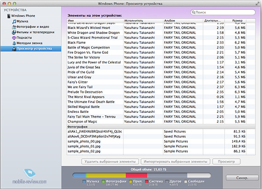Select track Prelude To Destruction
The height and width of the screenshot is (189, 262).
pyautogui.click(x=161, y=92)
